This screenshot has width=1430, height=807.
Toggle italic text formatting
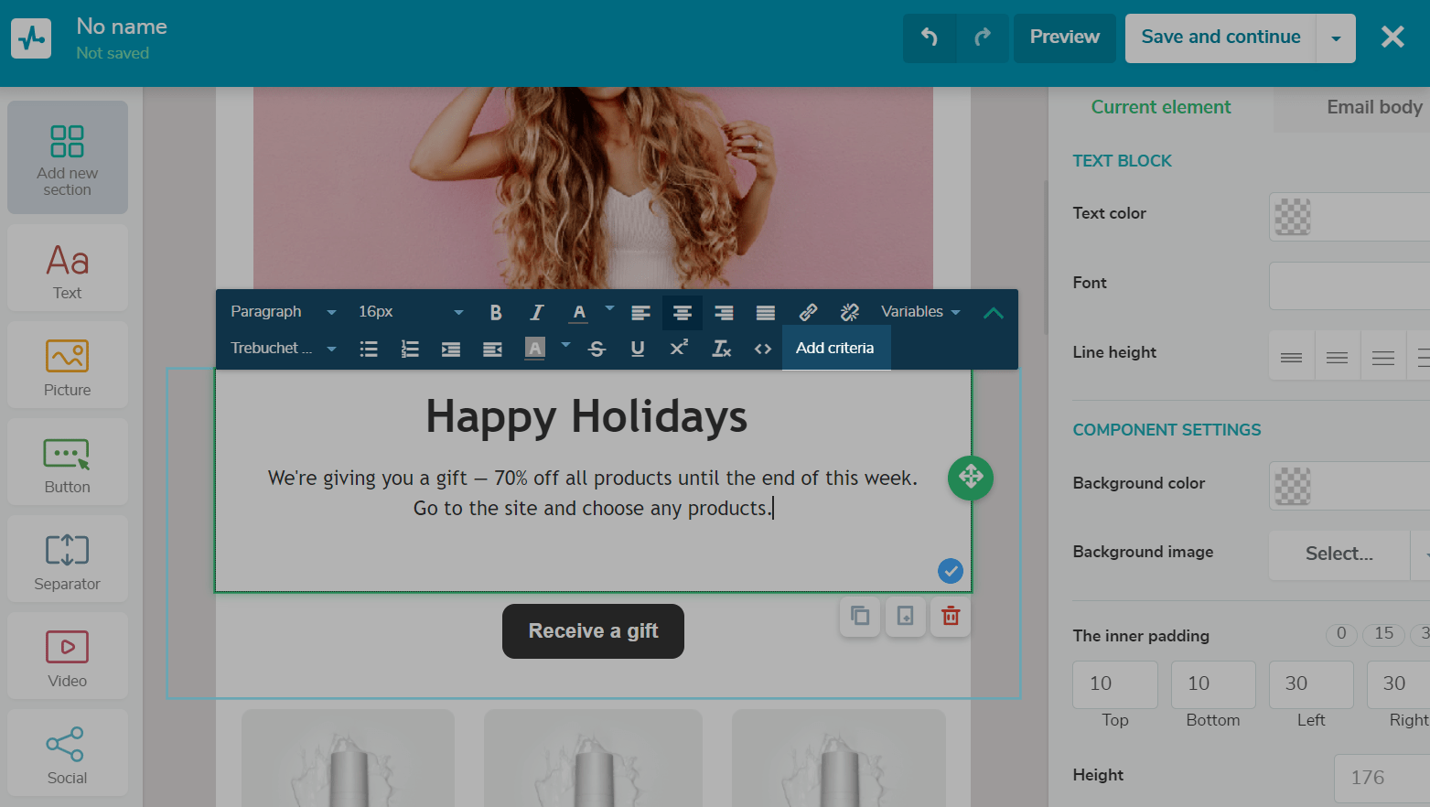pyautogui.click(x=537, y=312)
